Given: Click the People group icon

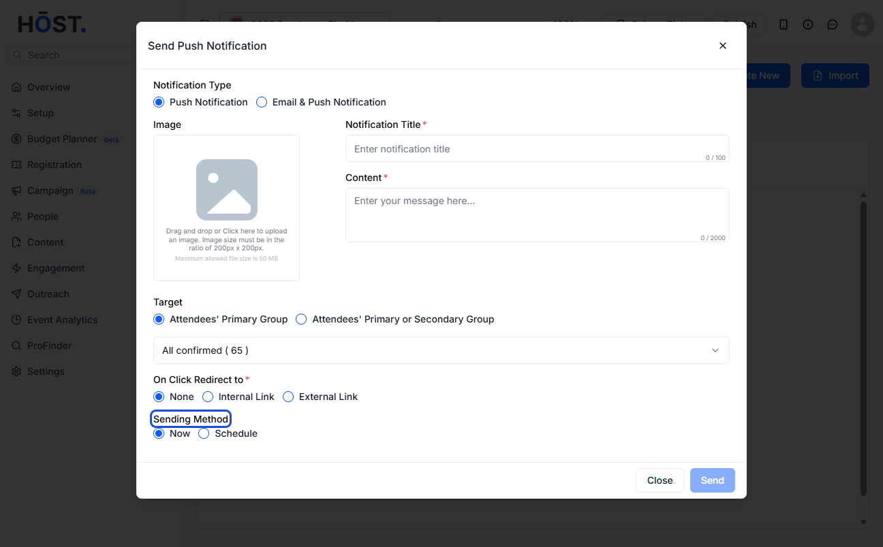Looking at the screenshot, I should pyautogui.click(x=16, y=216).
